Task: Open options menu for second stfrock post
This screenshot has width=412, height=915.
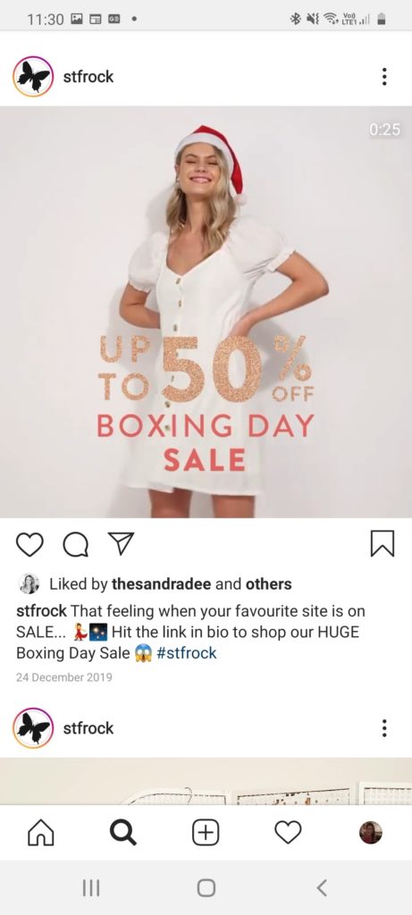Action: coord(384,727)
